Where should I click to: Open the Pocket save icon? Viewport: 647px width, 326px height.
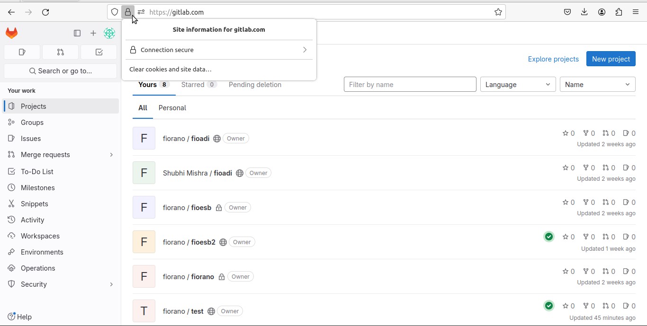pos(567,12)
